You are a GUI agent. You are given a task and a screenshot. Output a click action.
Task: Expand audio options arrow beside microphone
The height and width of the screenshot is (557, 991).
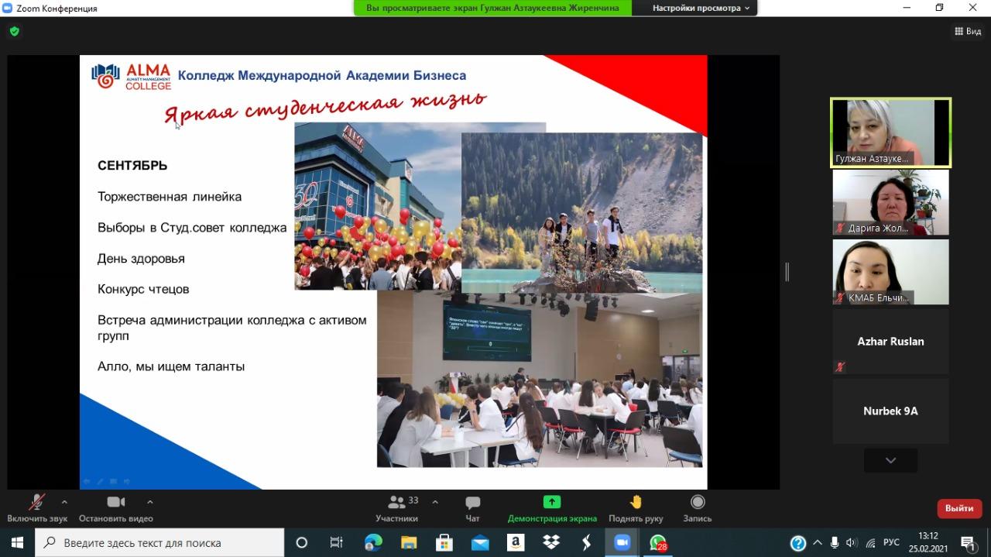tap(64, 502)
